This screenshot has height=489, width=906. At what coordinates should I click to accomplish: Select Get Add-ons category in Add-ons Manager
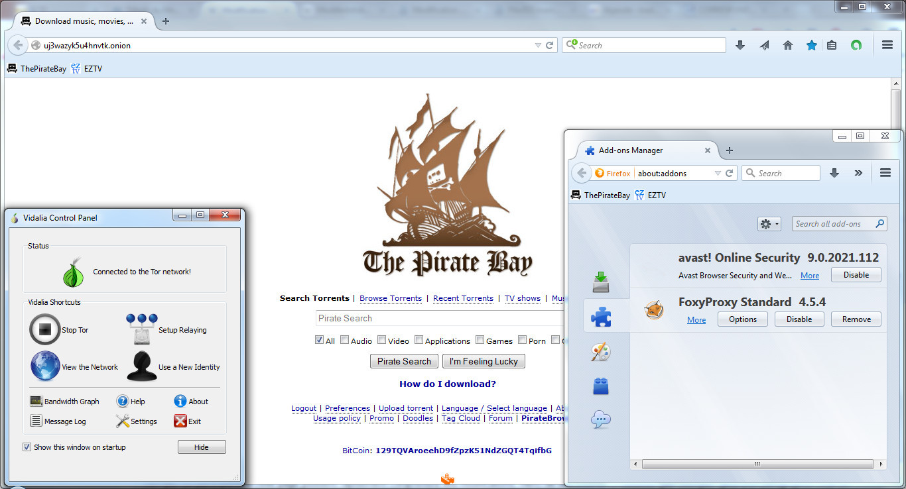[x=601, y=282]
